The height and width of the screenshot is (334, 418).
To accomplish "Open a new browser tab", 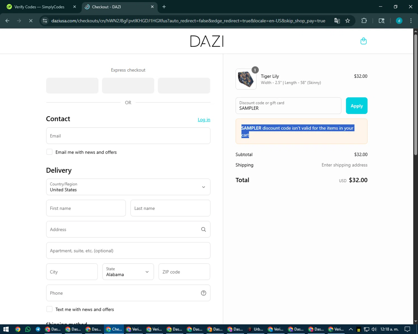I will 164,7.
